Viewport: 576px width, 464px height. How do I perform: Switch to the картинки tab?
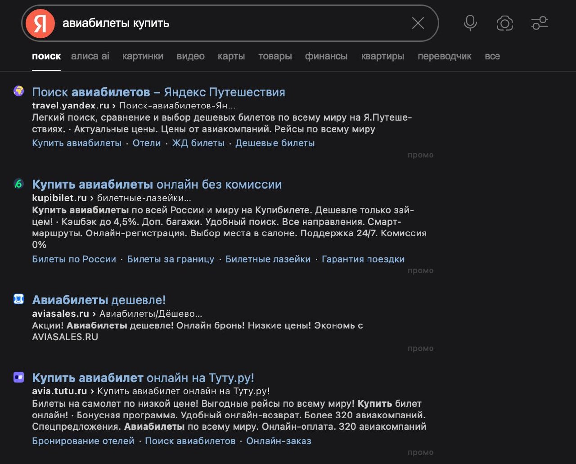pos(143,56)
